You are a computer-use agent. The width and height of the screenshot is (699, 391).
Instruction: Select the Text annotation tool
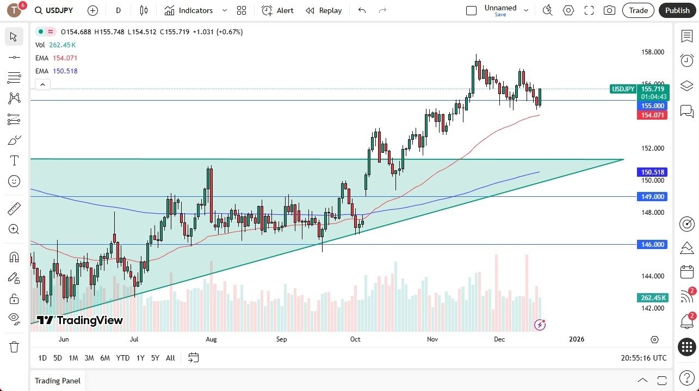(x=14, y=160)
